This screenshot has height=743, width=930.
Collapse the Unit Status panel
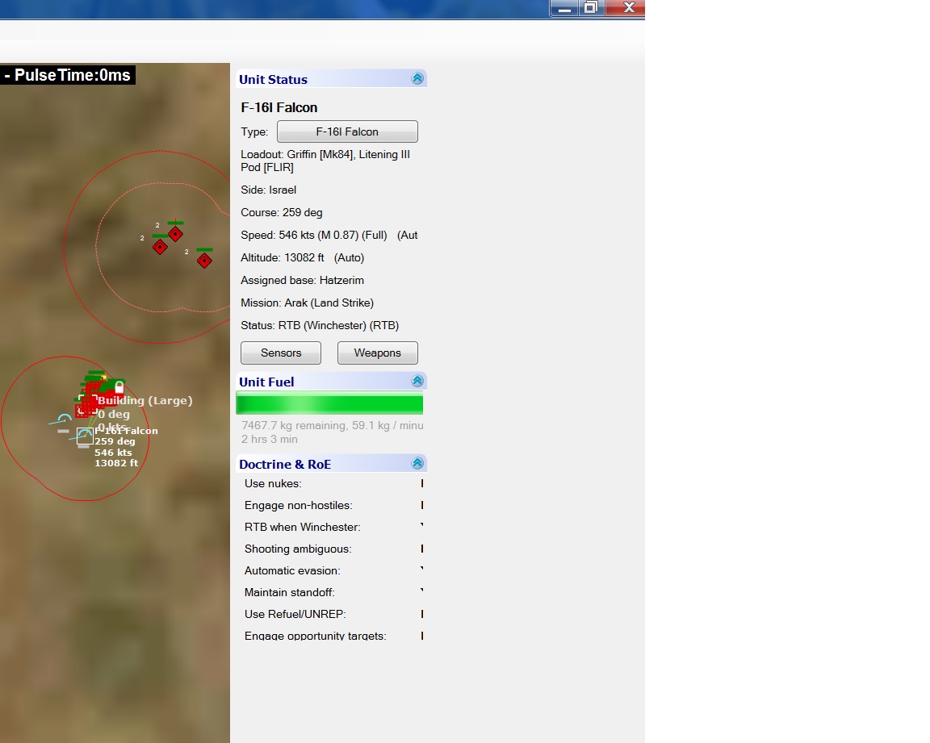[417, 79]
